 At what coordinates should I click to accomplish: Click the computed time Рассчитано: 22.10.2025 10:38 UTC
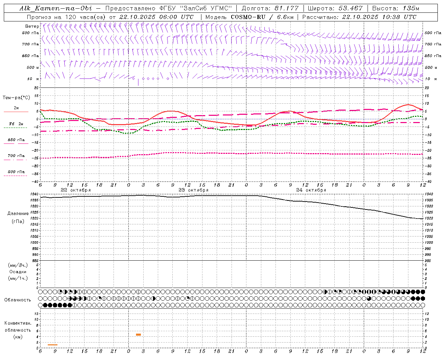coord(359,17)
